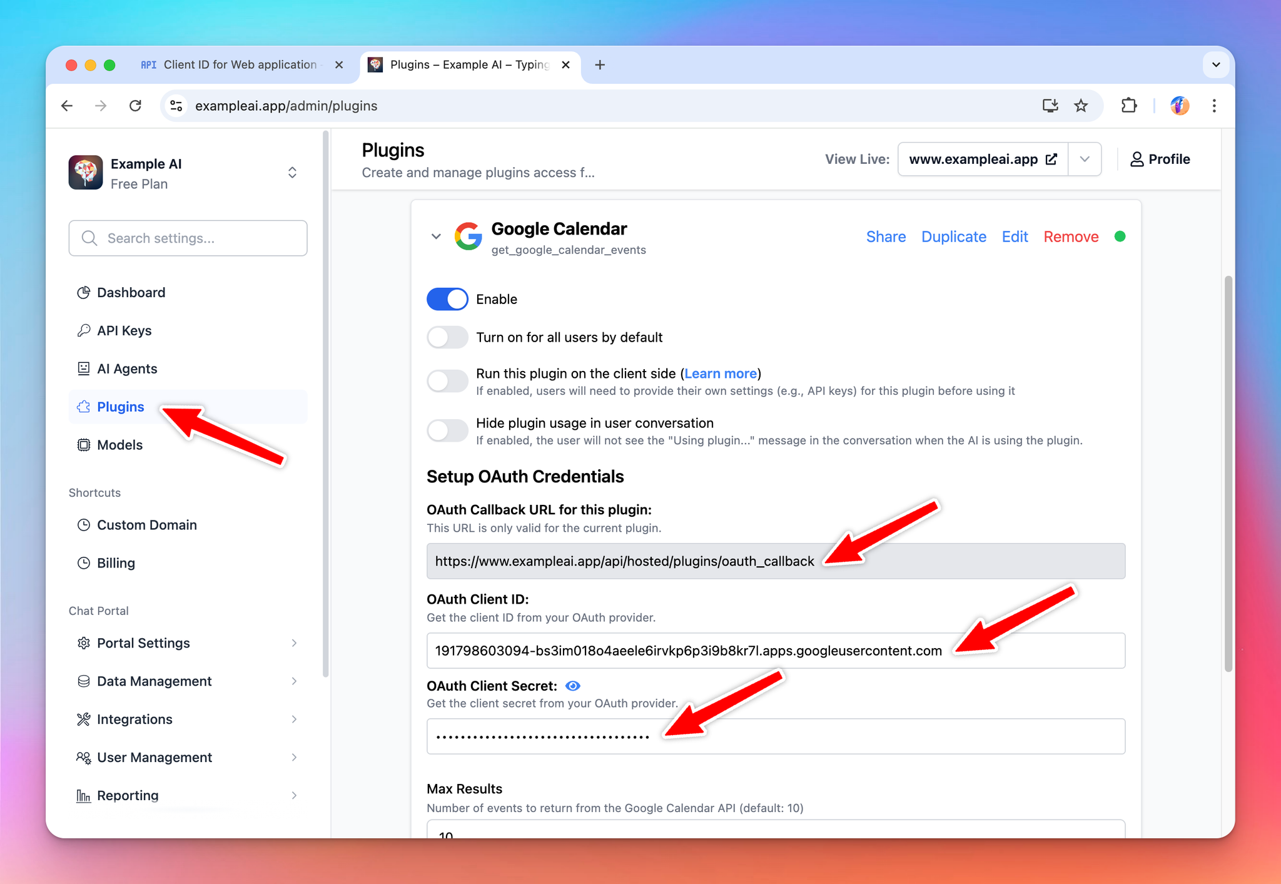Toggle Hide plugin usage in user conversation
Viewport: 1281px width, 884px height.
click(447, 430)
